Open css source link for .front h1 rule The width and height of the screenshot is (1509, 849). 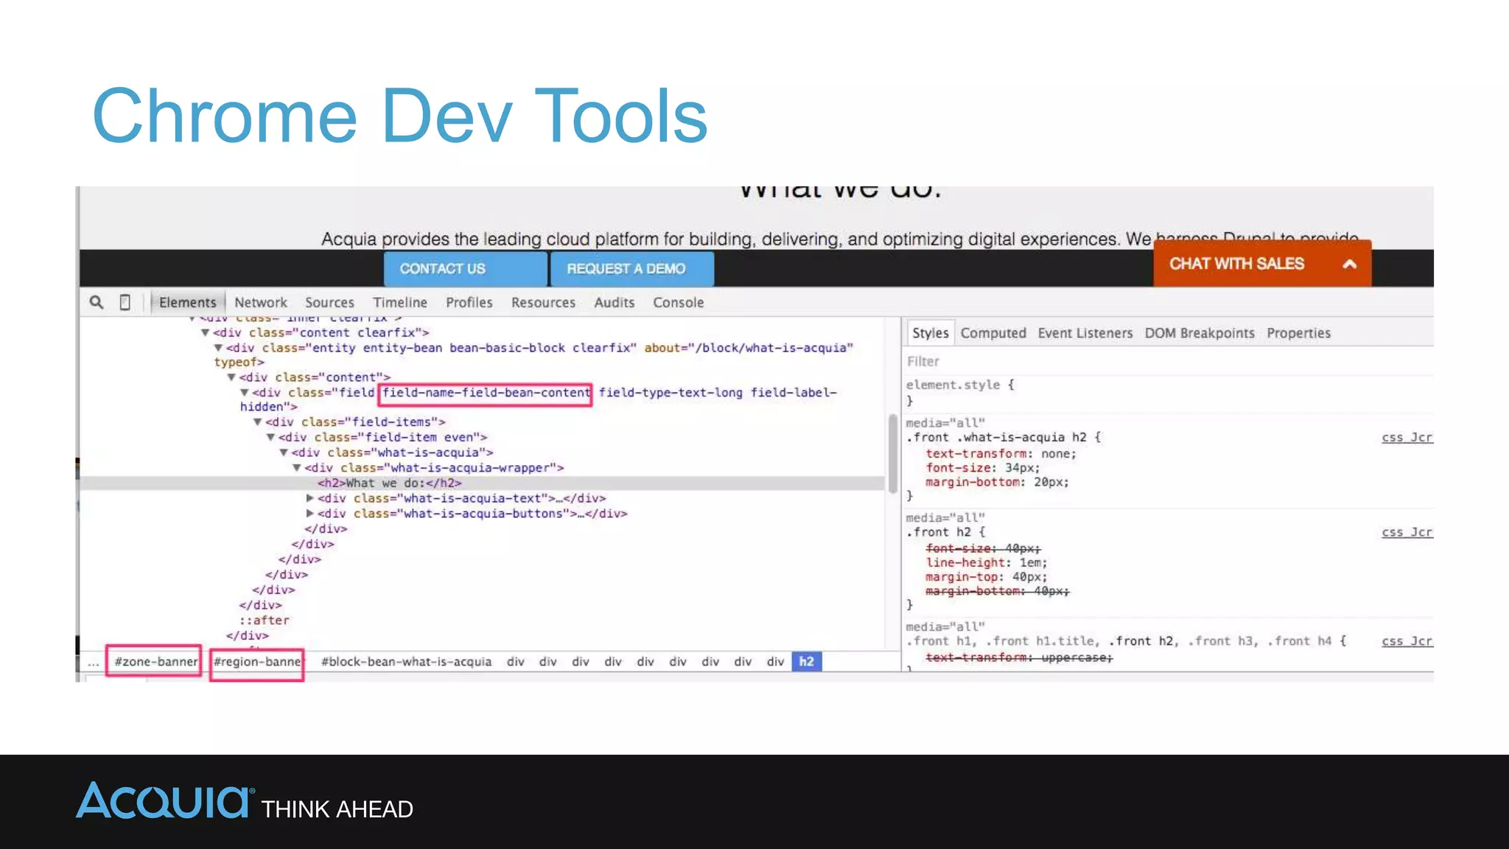1407,641
